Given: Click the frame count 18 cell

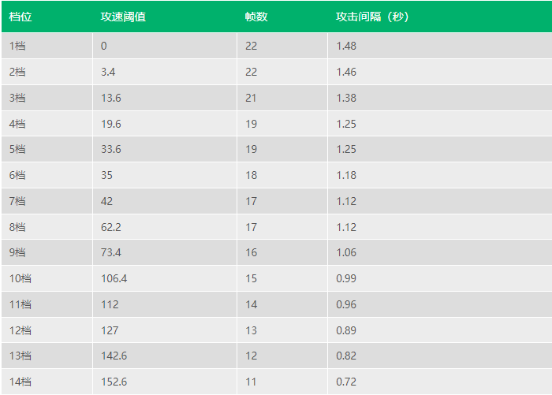Looking at the screenshot, I should coord(282,175).
